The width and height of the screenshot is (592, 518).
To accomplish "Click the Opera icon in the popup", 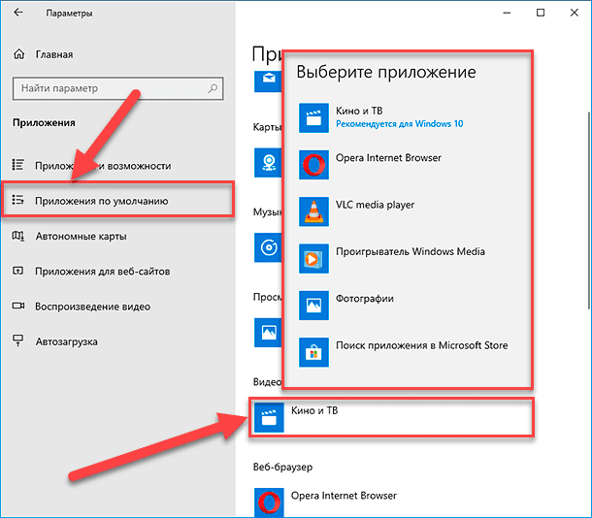I will [x=313, y=165].
